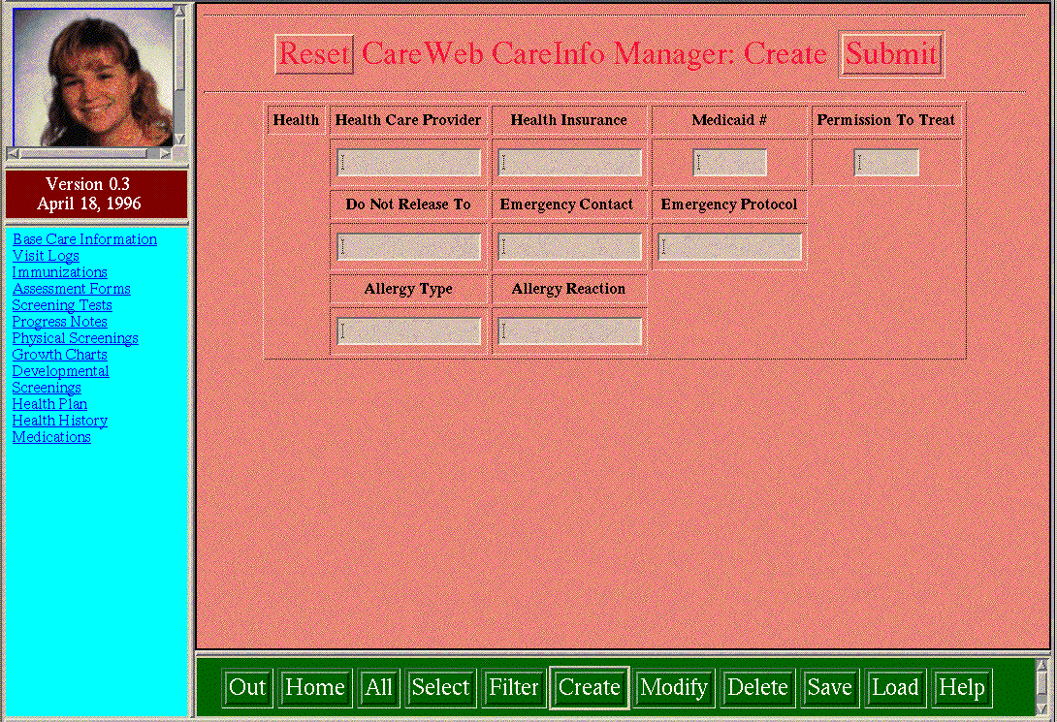Open the Medications link
The height and width of the screenshot is (722, 1057).
[x=51, y=437]
